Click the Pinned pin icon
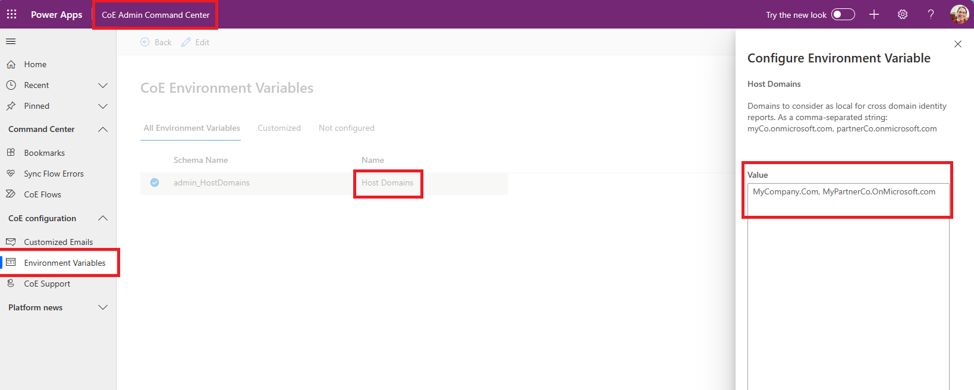The width and height of the screenshot is (974, 390). click(11, 106)
